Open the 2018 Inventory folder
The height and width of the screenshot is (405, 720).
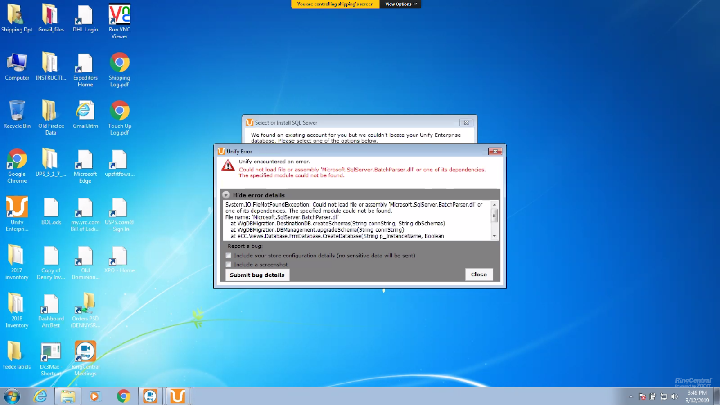click(x=17, y=310)
